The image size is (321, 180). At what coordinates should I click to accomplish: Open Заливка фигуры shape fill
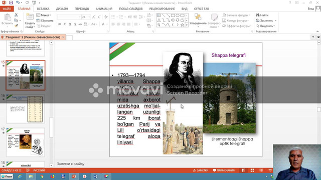coord(236,15)
